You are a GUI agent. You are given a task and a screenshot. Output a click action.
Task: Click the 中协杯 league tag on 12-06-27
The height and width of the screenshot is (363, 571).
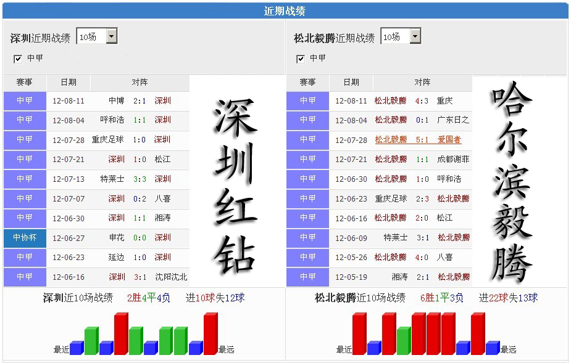(25, 238)
